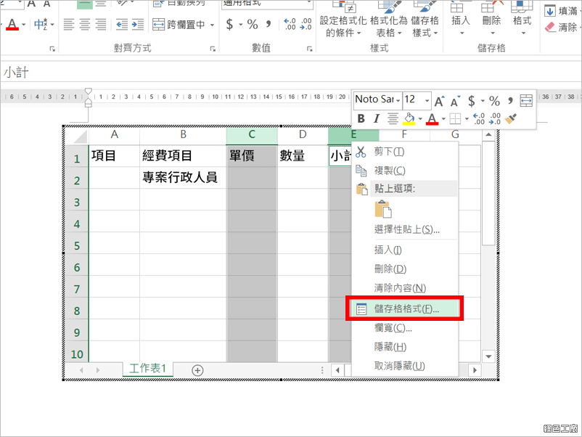Screen dimensions: 582x437
Task: Open the number group dialog launcher
Action: click(x=310, y=49)
